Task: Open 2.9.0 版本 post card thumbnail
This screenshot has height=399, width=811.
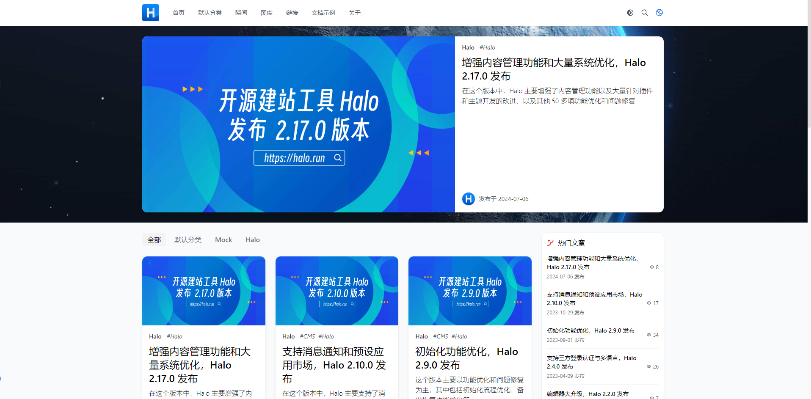Action: (x=470, y=291)
